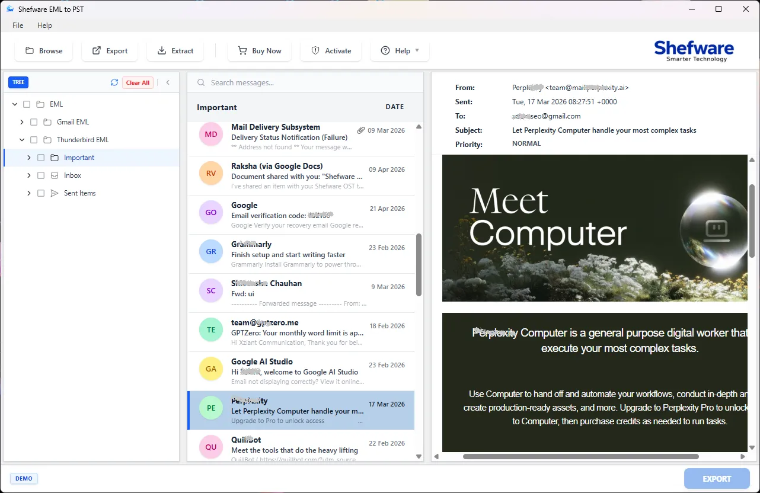Click the message list scroll-down arrow
Image resolution: width=760 pixels, height=493 pixels.
click(x=419, y=457)
